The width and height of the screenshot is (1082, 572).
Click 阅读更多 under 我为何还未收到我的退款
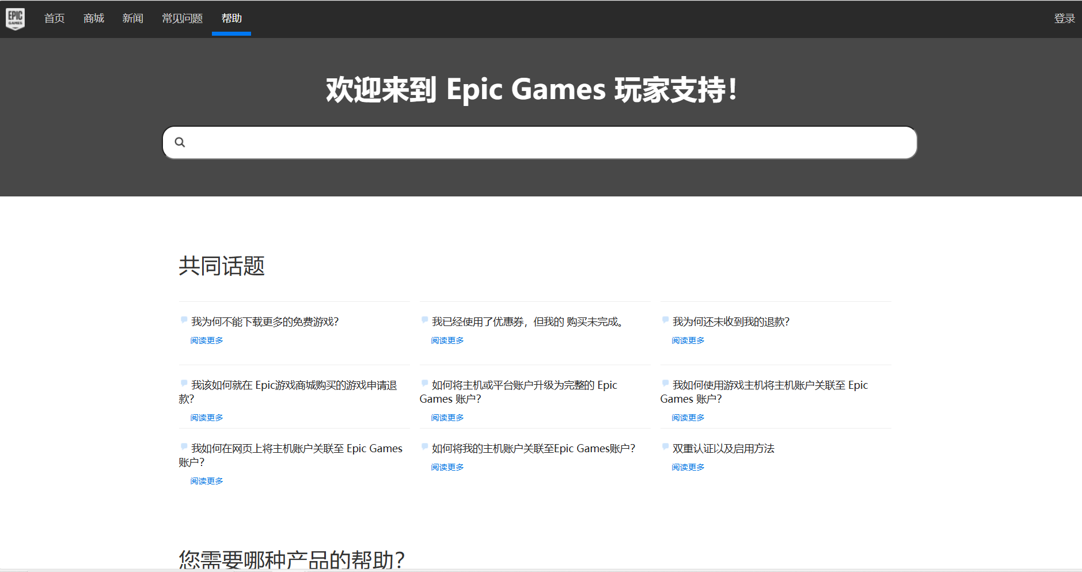(x=688, y=340)
